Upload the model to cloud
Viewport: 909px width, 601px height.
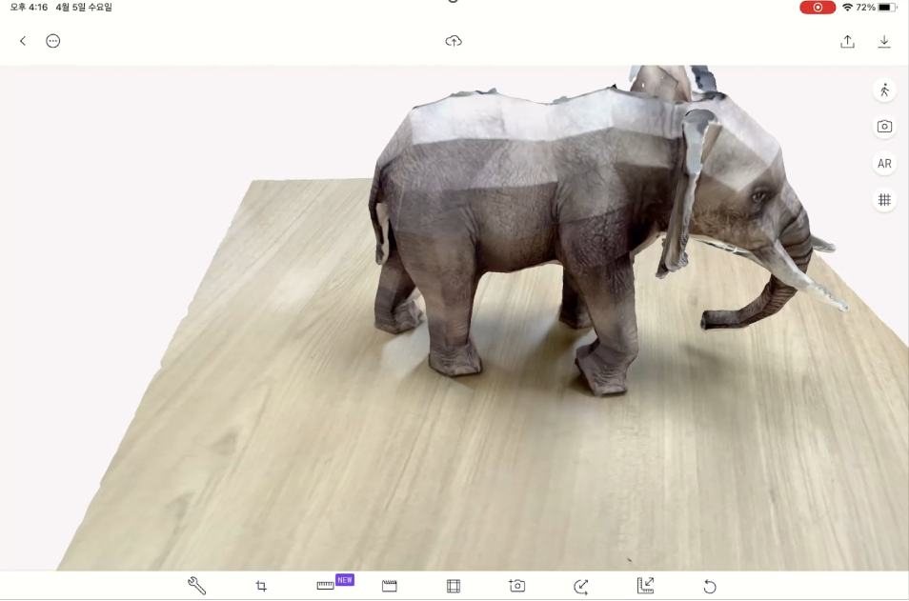pos(454,41)
